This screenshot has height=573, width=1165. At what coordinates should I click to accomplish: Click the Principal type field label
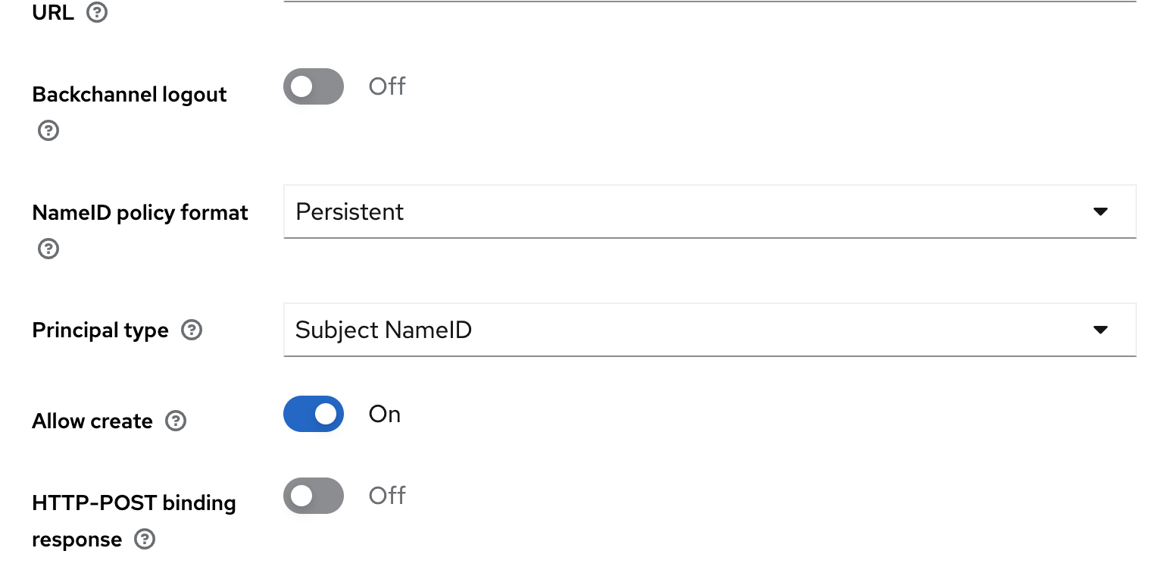pos(100,330)
